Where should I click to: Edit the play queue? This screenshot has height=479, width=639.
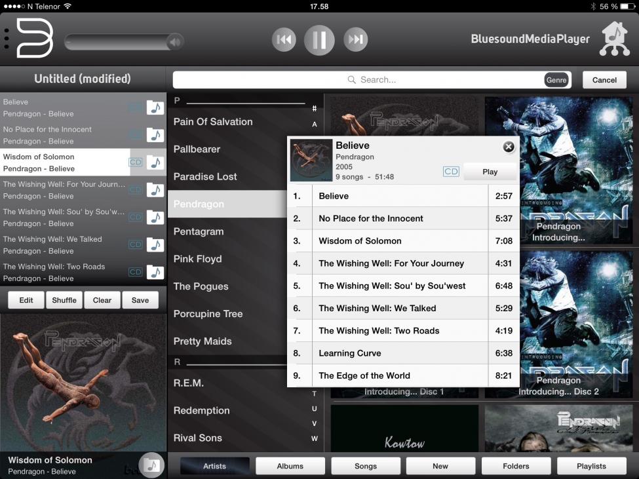point(26,300)
